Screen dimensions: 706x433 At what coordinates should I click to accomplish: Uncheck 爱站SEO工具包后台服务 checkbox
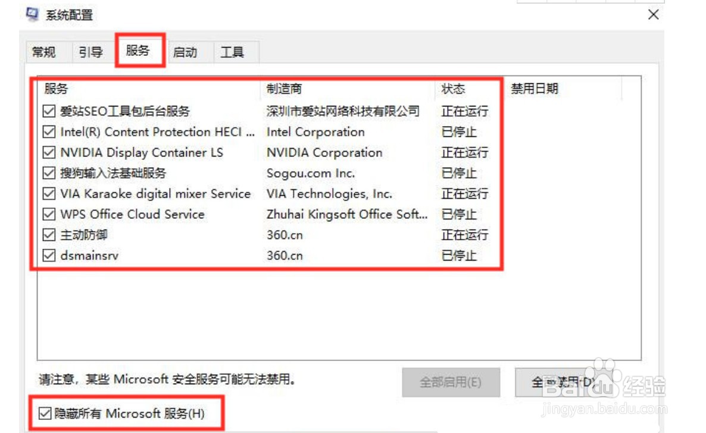coord(49,111)
